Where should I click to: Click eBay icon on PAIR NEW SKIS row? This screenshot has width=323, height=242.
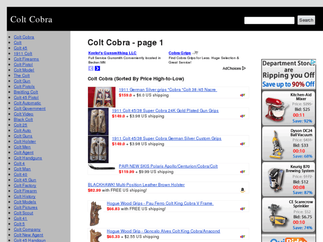pos(243,171)
